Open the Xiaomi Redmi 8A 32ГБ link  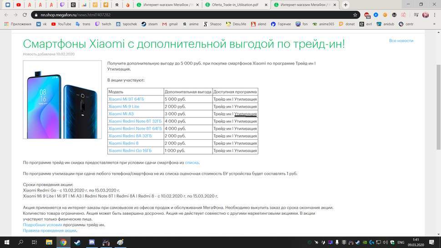click(x=130, y=136)
